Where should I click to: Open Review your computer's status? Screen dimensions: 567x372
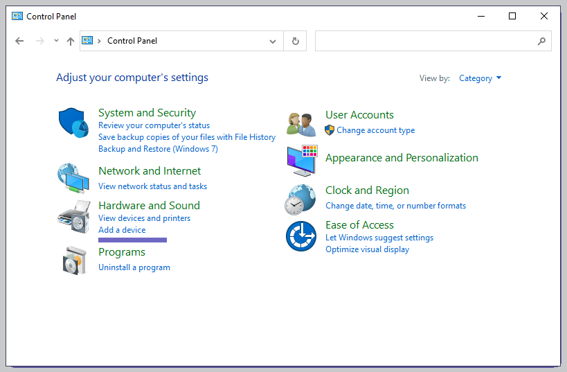pos(154,125)
